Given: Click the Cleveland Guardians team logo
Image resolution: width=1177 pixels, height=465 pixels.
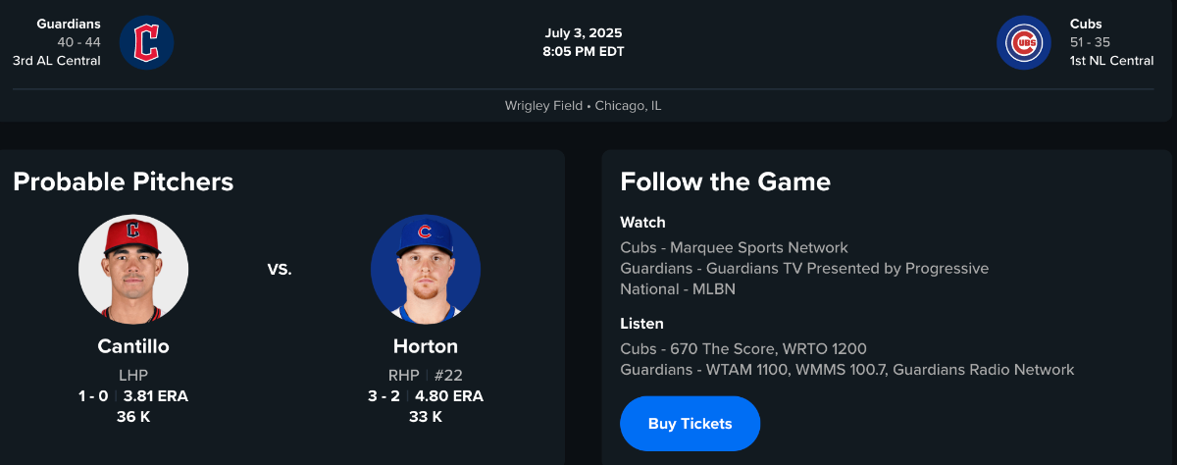Looking at the screenshot, I should click(x=147, y=42).
